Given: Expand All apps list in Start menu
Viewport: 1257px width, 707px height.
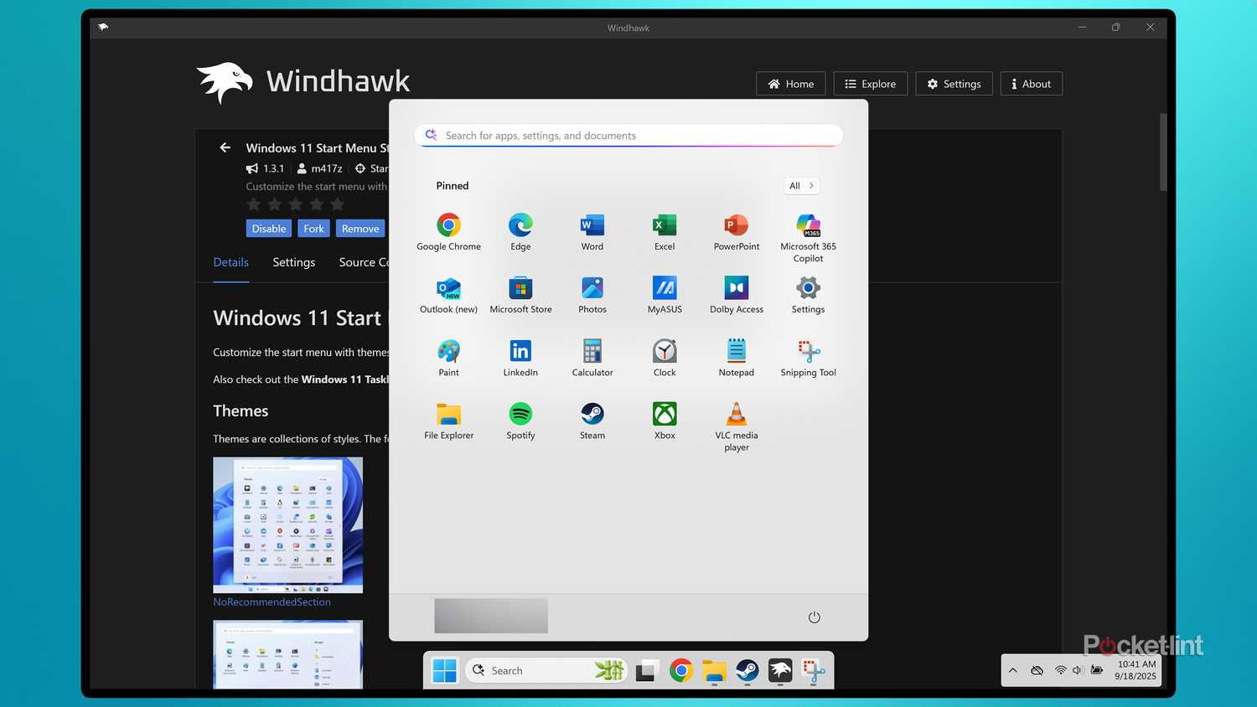Looking at the screenshot, I should (801, 186).
